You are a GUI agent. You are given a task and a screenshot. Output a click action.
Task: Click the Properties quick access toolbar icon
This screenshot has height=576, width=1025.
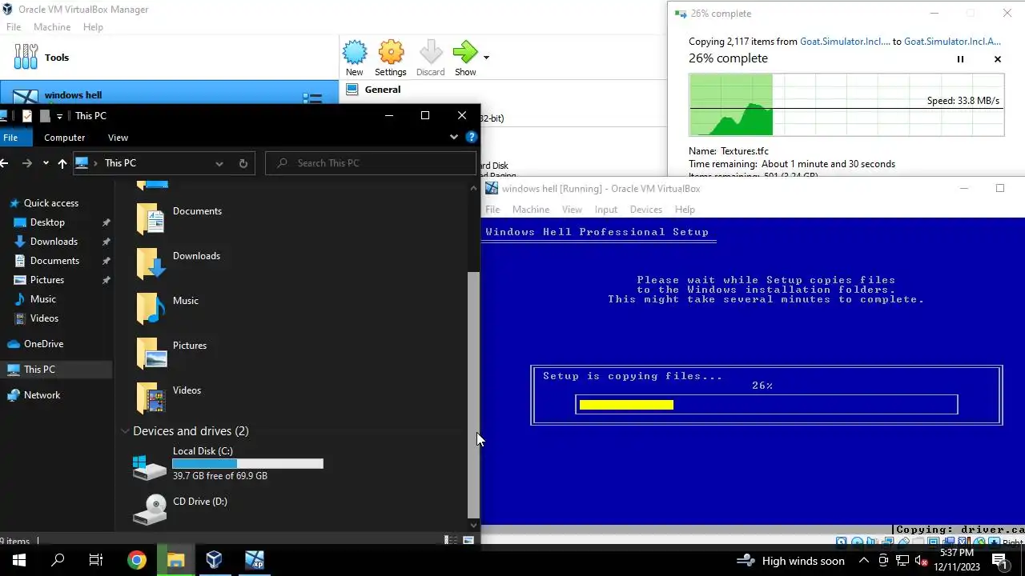pos(27,116)
